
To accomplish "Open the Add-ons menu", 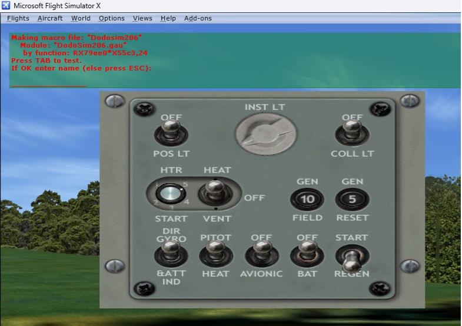I will [198, 18].
